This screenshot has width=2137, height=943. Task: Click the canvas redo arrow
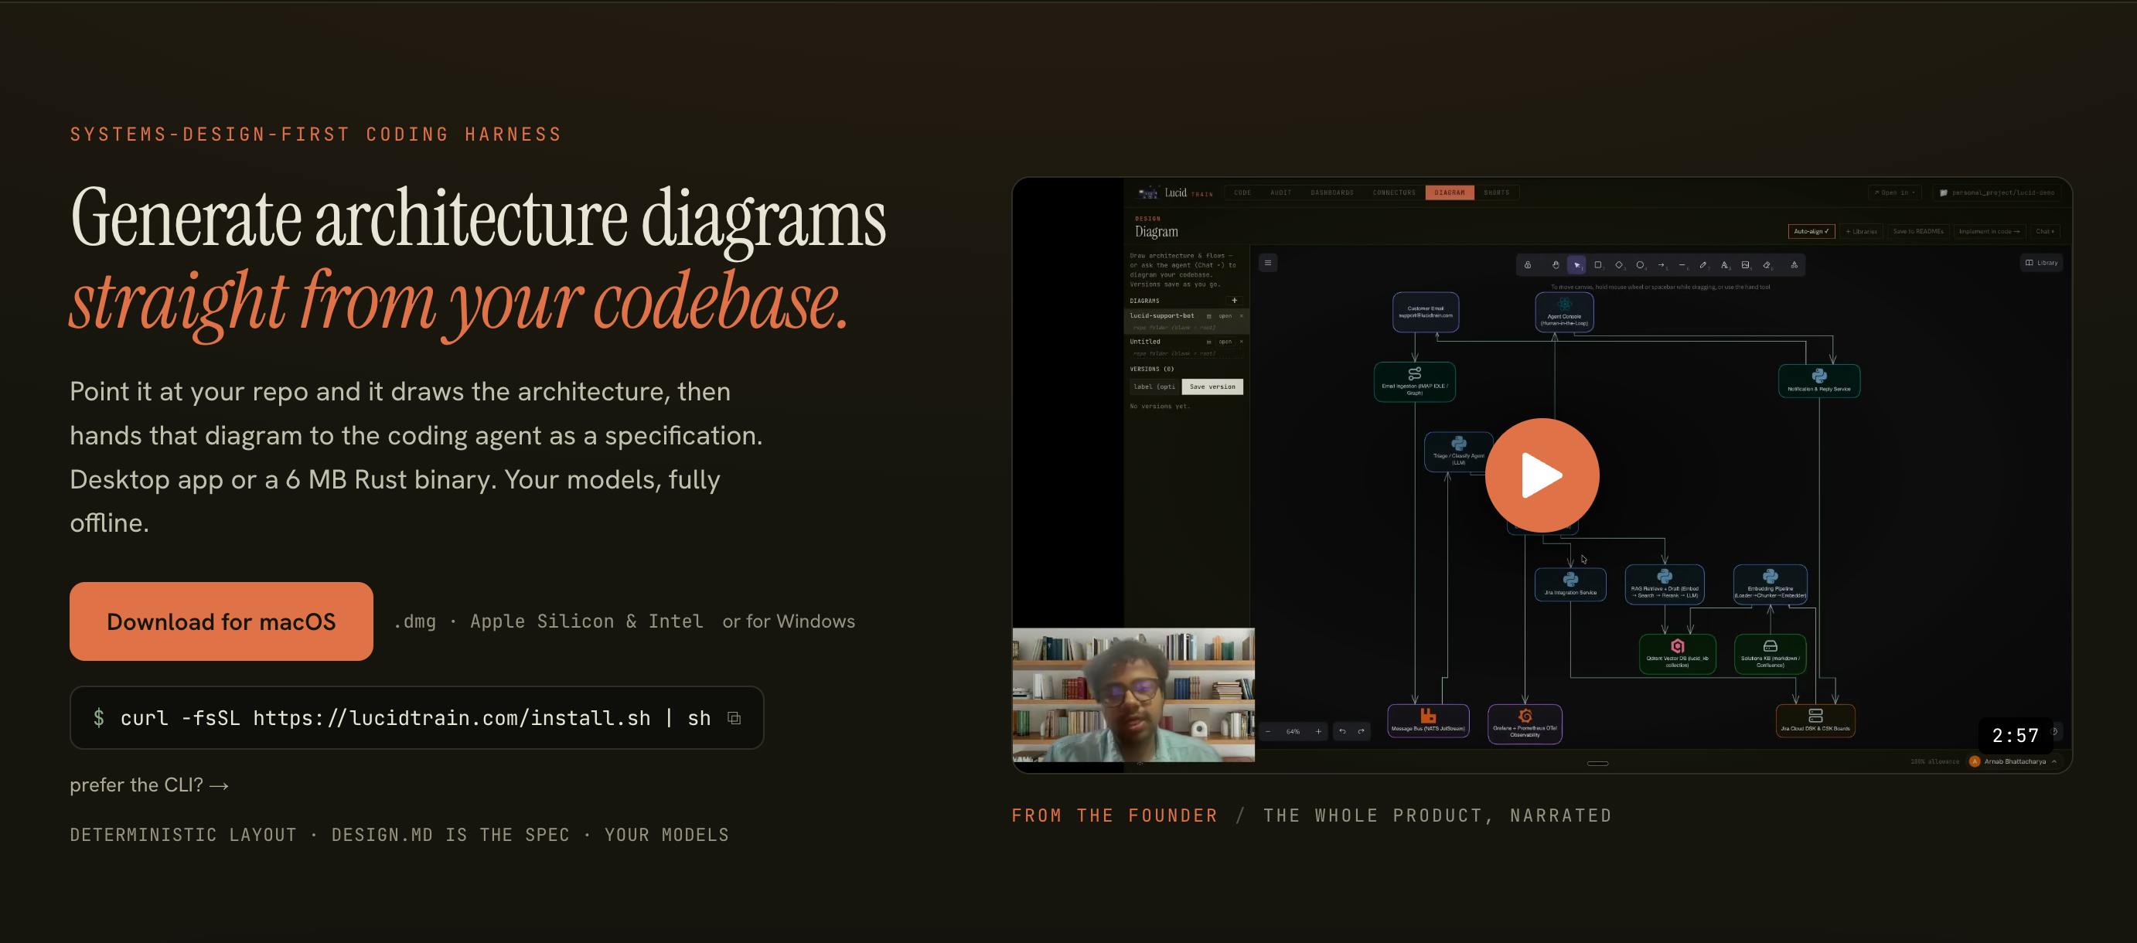(1361, 731)
